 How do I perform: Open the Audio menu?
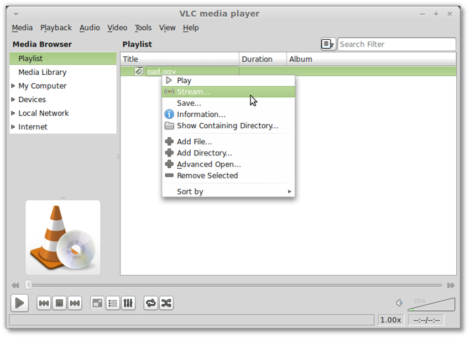point(90,28)
